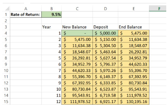Select End Balance 55,396.70 in row 10
Image resolution: width=168 pixels, height=107 pixels.
tap(134, 70)
